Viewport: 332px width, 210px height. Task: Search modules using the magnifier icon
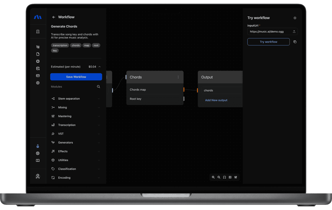[x=99, y=87]
